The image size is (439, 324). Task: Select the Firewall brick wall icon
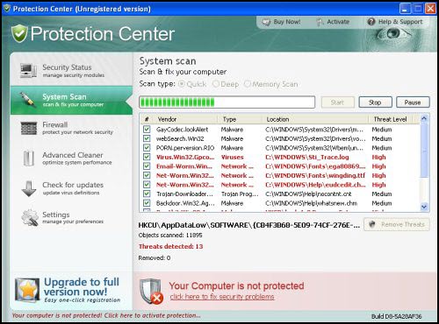point(29,128)
